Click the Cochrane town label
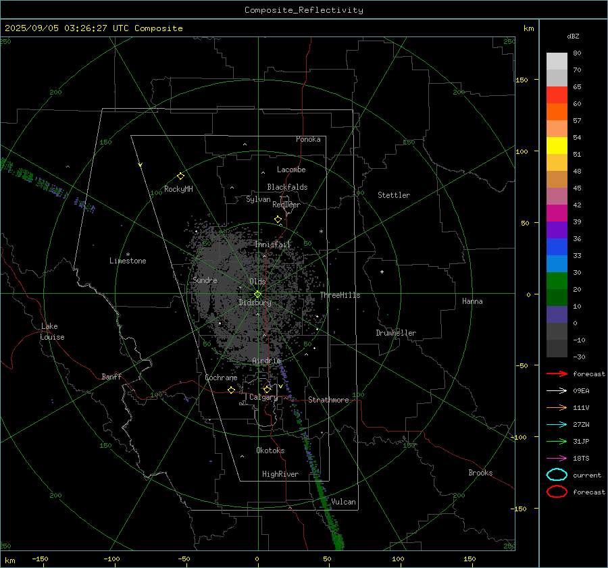The width and height of the screenshot is (608, 568). pos(221,378)
